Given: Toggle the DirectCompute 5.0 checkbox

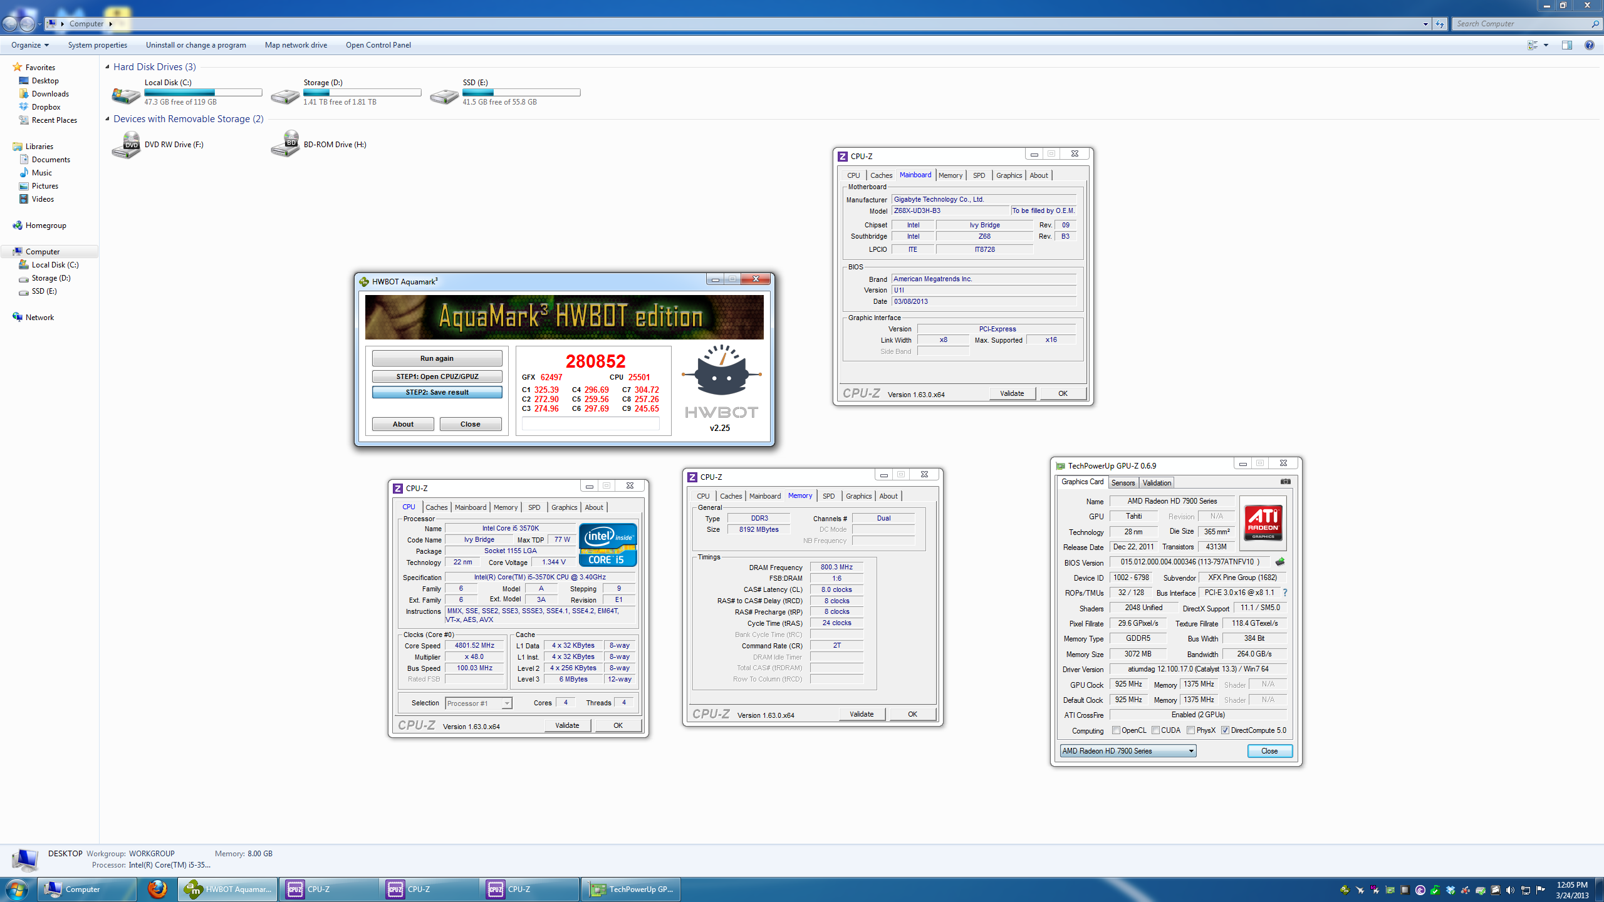Looking at the screenshot, I should pos(1225,730).
